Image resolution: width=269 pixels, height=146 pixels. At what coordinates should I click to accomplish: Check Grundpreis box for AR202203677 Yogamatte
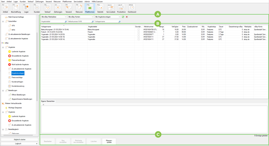click(138, 34)
